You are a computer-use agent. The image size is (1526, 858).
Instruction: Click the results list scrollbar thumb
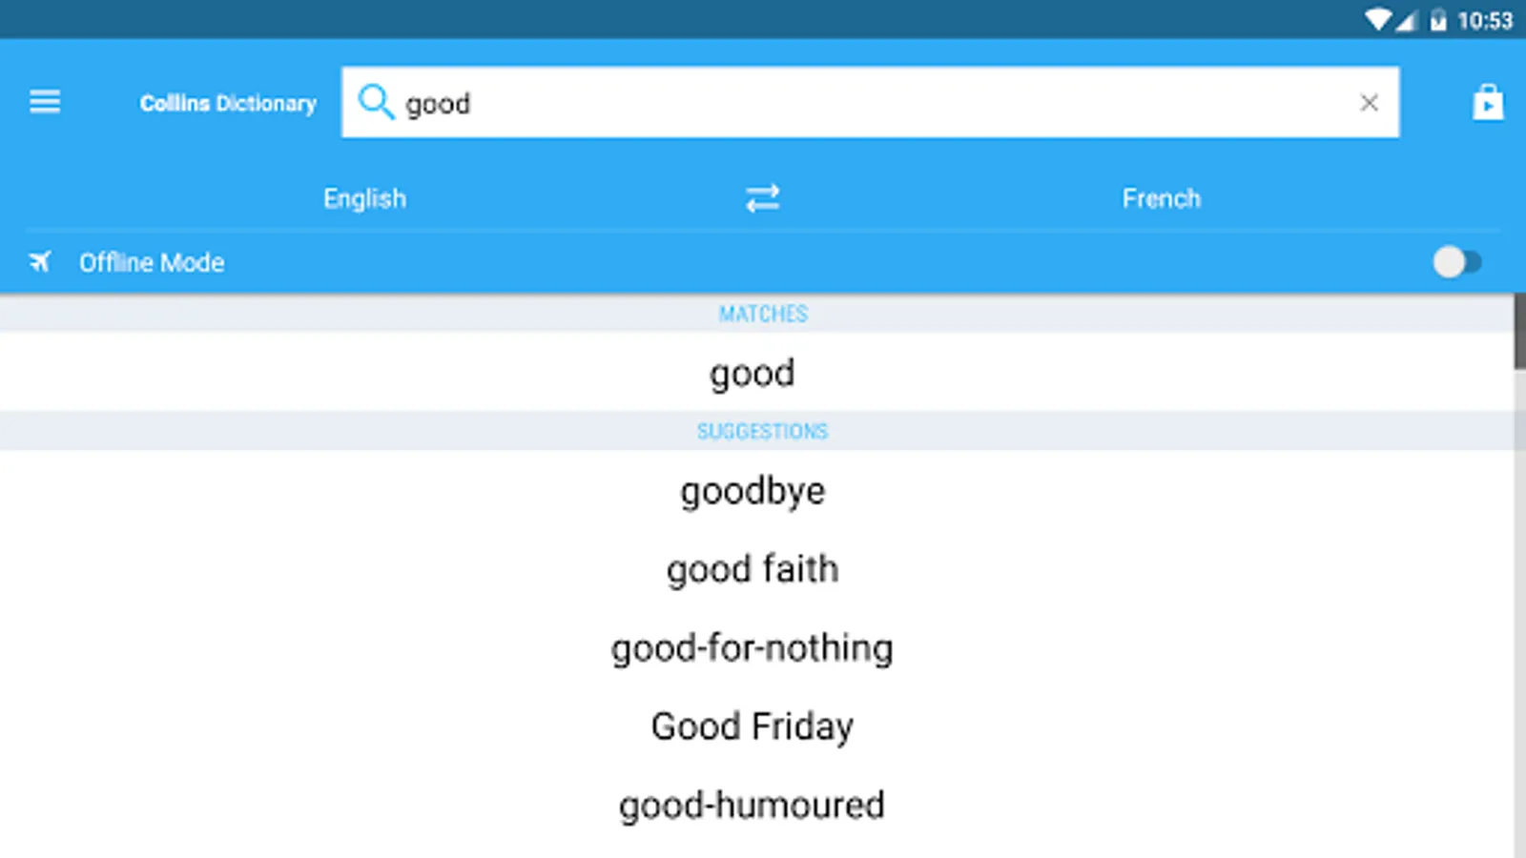point(1520,332)
